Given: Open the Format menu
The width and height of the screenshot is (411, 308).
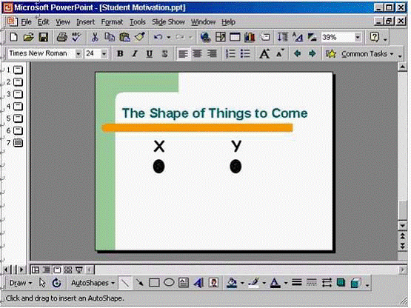Looking at the screenshot, I should [112, 22].
